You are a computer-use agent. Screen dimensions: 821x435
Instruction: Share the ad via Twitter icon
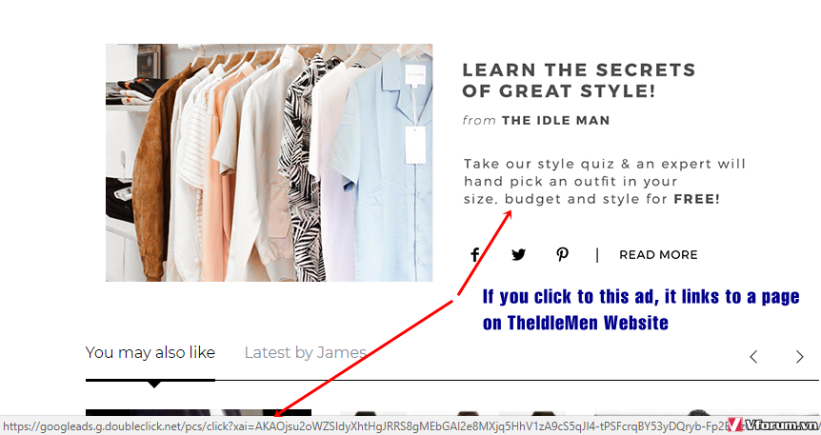[x=518, y=255]
